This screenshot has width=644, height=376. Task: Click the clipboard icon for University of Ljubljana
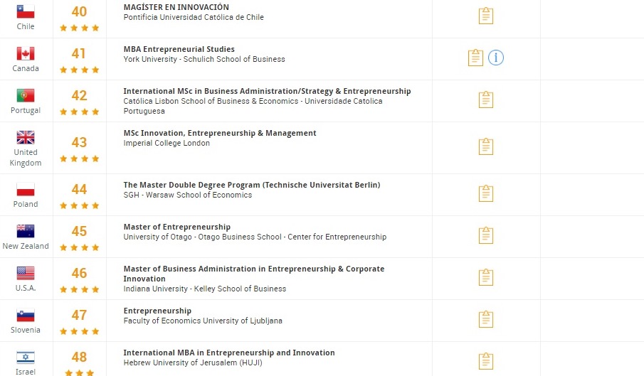tap(486, 319)
